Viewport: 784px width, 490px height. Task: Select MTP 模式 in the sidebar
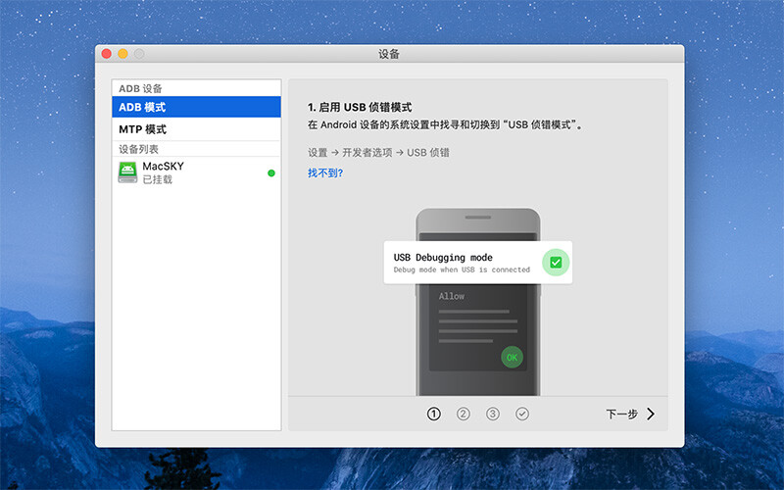[x=196, y=129]
